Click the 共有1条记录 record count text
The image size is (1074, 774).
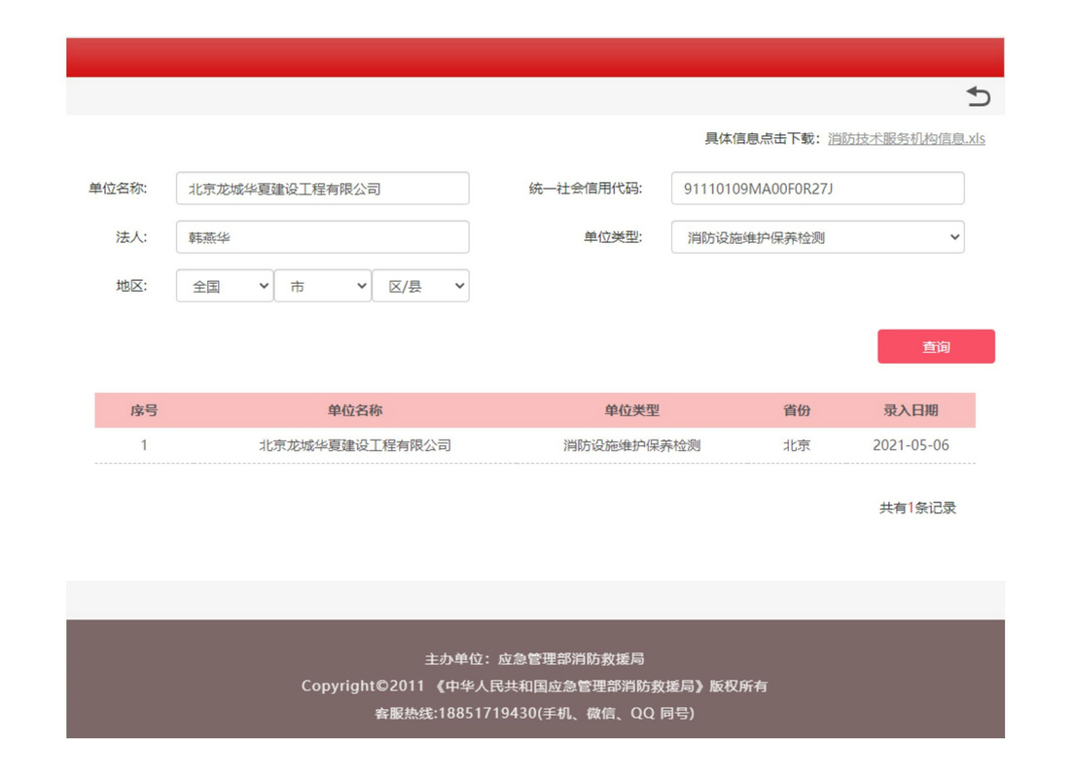(x=917, y=508)
